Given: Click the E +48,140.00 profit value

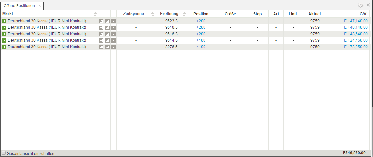Looking at the screenshot, I should click(x=356, y=27).
